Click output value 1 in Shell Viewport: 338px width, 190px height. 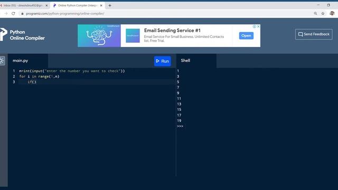[x=178, y=71]
